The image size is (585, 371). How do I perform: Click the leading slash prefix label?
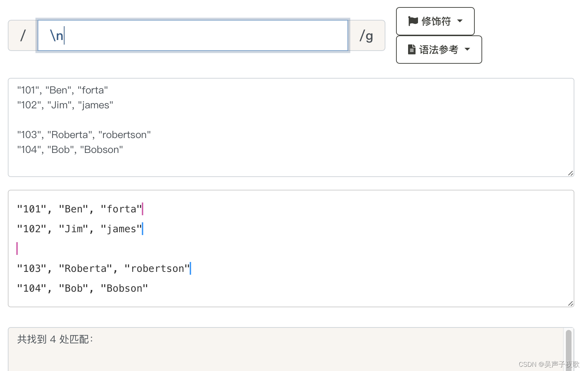(23, 36)
